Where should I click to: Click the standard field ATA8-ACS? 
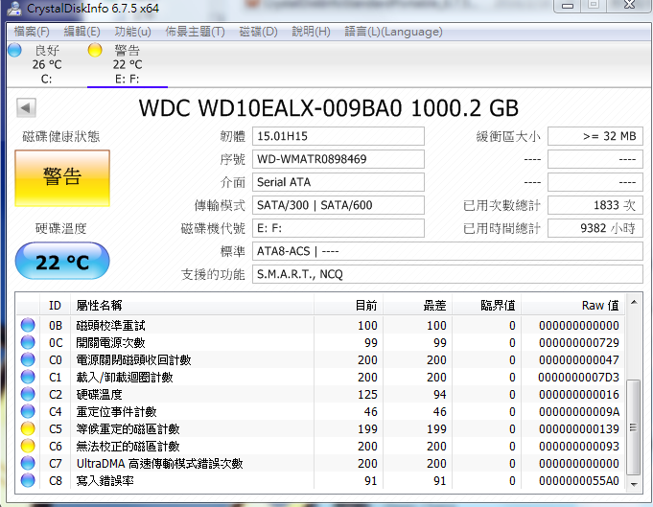tap(448, 251)
